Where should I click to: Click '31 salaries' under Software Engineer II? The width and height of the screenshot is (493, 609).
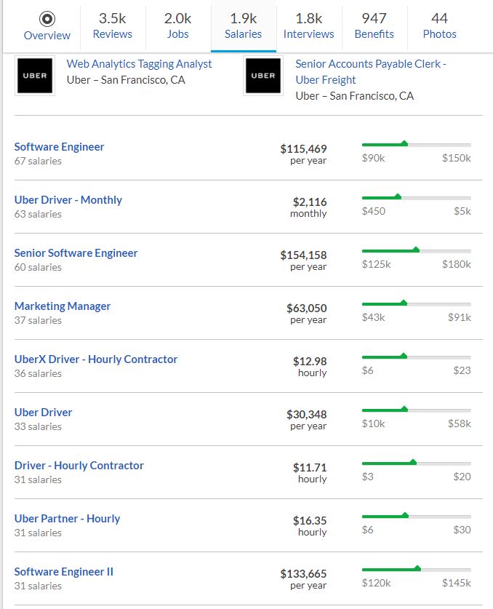(38, 586)
